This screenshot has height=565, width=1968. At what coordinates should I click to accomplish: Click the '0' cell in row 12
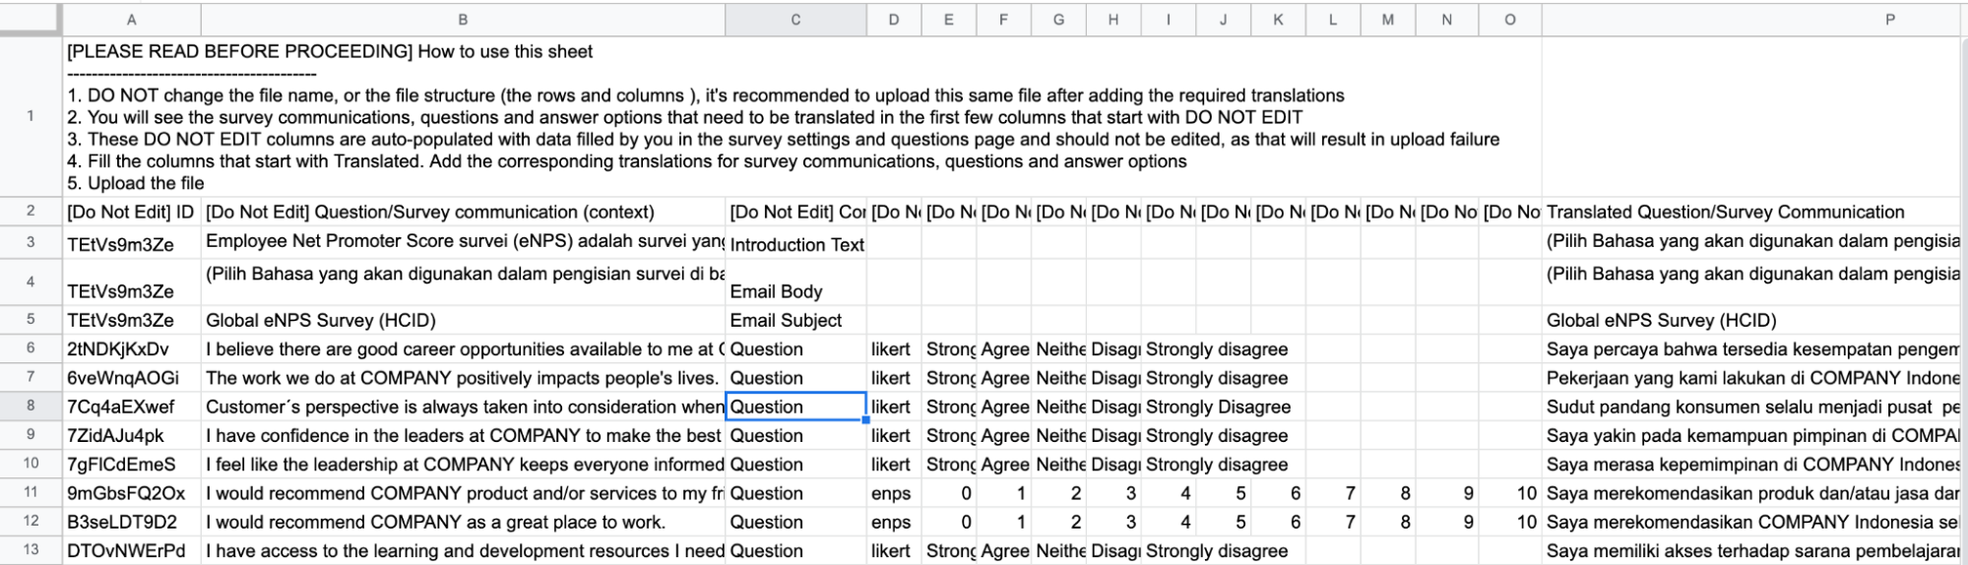tap(949, 522)
